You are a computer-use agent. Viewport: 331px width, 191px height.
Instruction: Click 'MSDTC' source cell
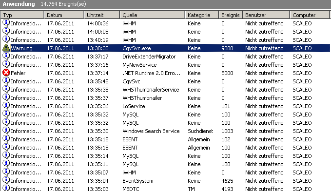(x=131, y=189)
